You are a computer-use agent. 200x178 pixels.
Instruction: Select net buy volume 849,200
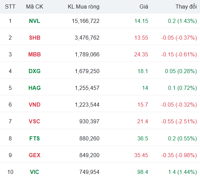(x=90, y=155)
